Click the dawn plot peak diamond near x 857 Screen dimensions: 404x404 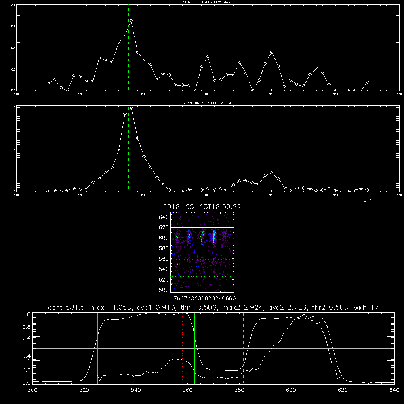pos(317,69)
